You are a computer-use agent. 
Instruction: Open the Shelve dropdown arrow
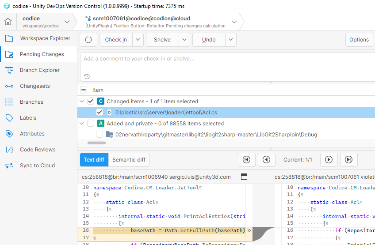pyautogui.click(x=184, y=40)
